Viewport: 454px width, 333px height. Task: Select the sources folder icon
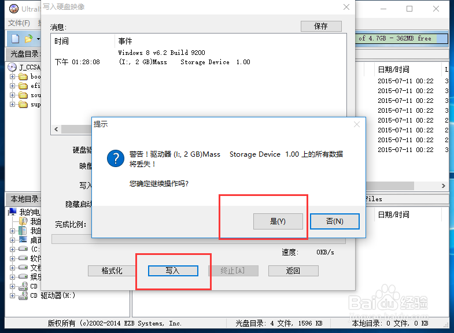coord(23,95)
